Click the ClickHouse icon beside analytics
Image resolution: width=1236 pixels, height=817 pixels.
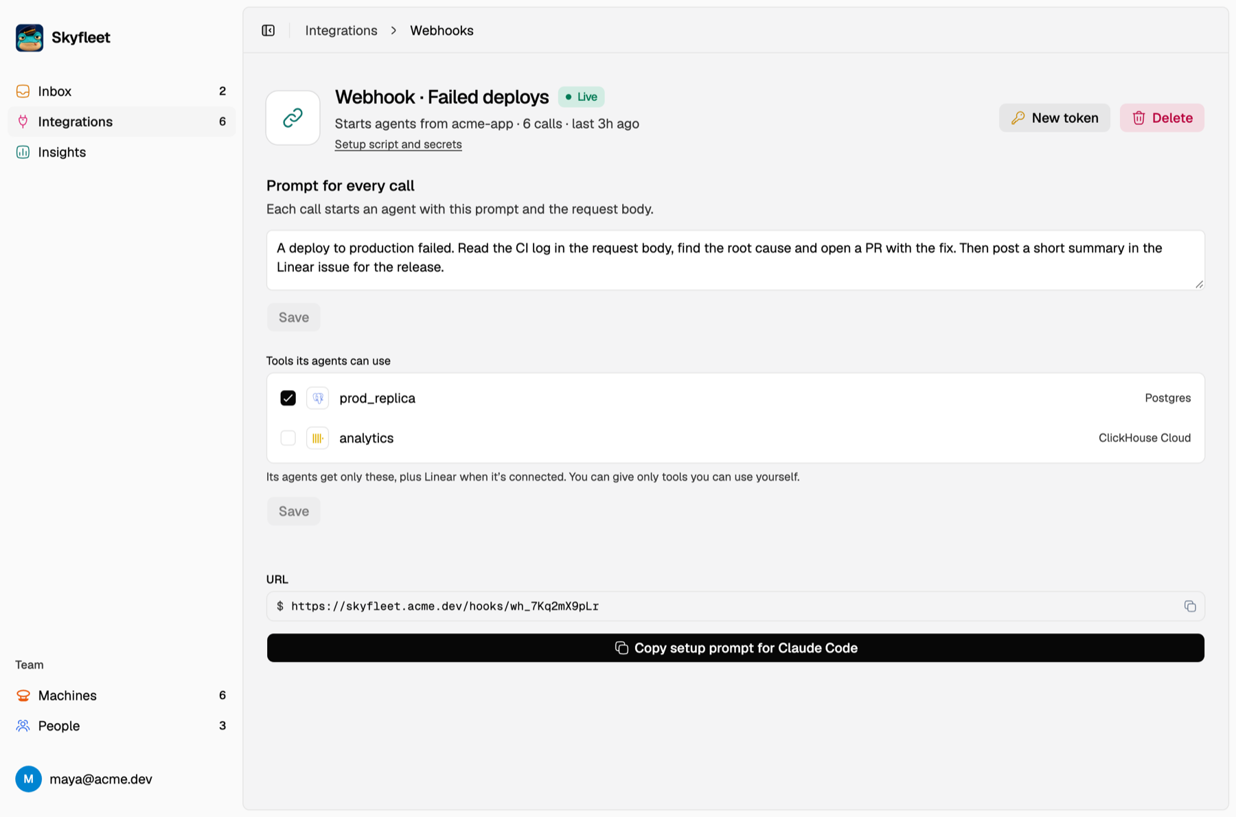pyautogui.click(x=317, y=438)
